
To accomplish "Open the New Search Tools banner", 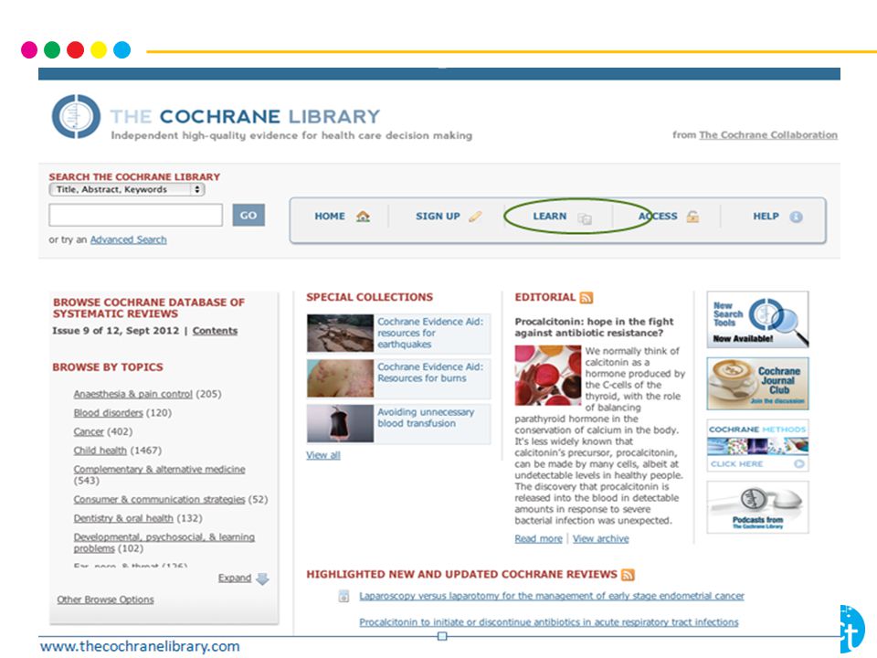I will click(758, 320).
